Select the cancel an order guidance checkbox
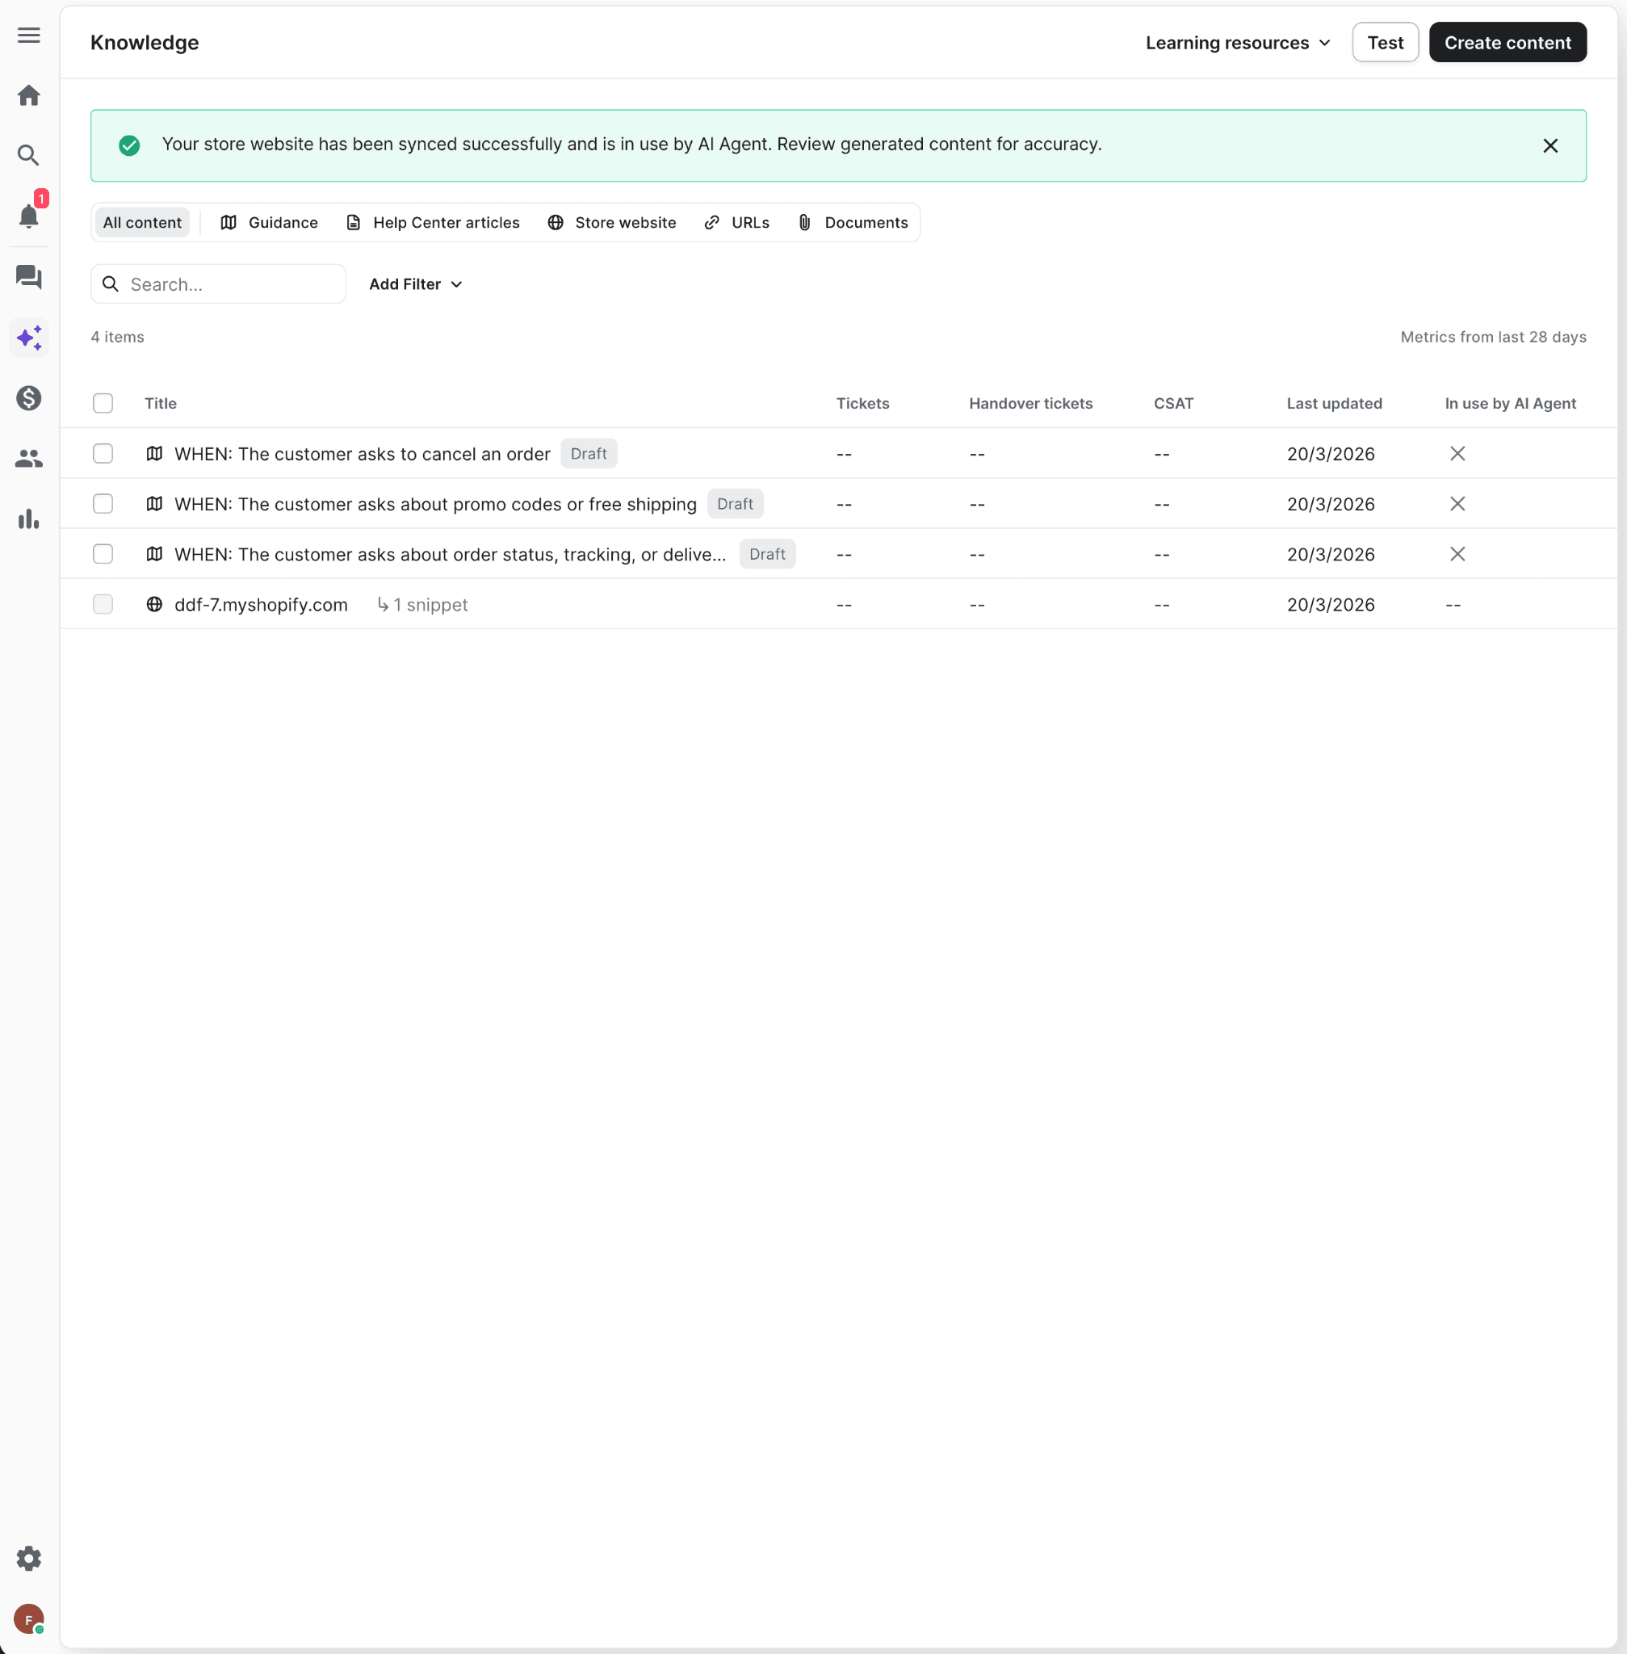This screenshot has height=1654, width=1627. 103,454
